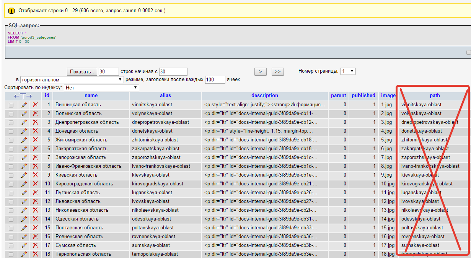Open the display mode dropdown showing горизонтальном
The height and width of the screenshot is (258, 471).
coord(72,80)
